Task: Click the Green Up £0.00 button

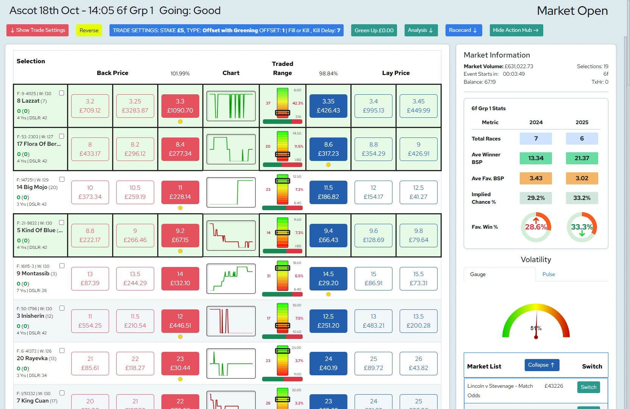Action: click(374, 30)
